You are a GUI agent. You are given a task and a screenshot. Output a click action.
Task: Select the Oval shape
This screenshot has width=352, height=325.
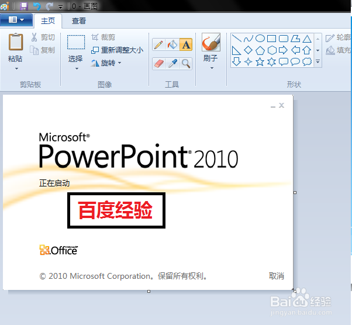[260, 39]
